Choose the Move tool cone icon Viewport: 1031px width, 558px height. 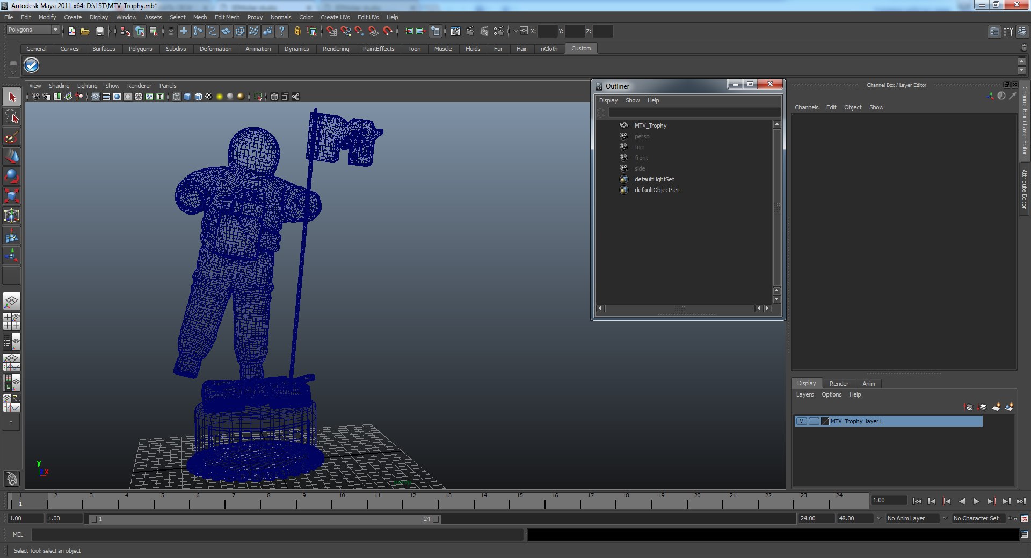point(12,156)
